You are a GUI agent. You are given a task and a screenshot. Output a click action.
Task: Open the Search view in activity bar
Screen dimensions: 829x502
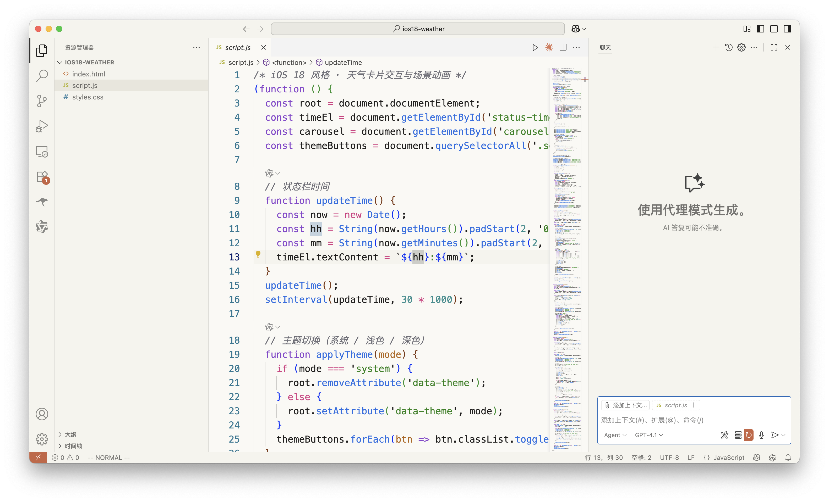(42, 76)
